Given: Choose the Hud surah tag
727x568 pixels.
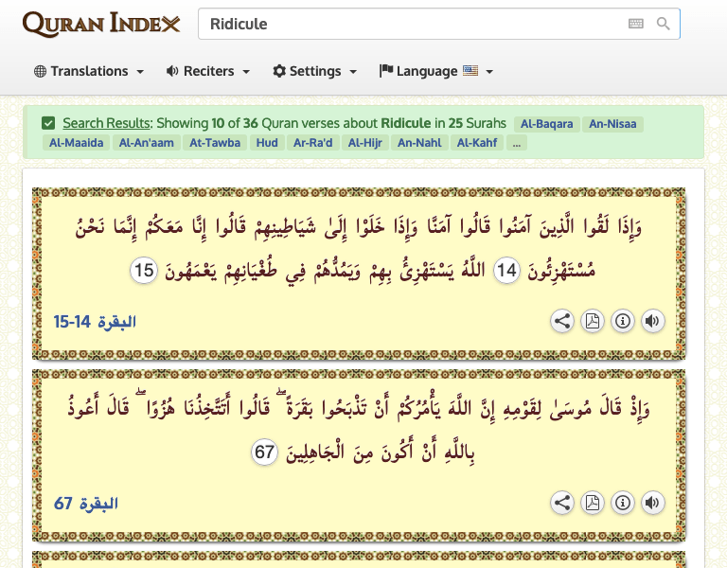Looking at the screenshot, I should click(267, 143).
